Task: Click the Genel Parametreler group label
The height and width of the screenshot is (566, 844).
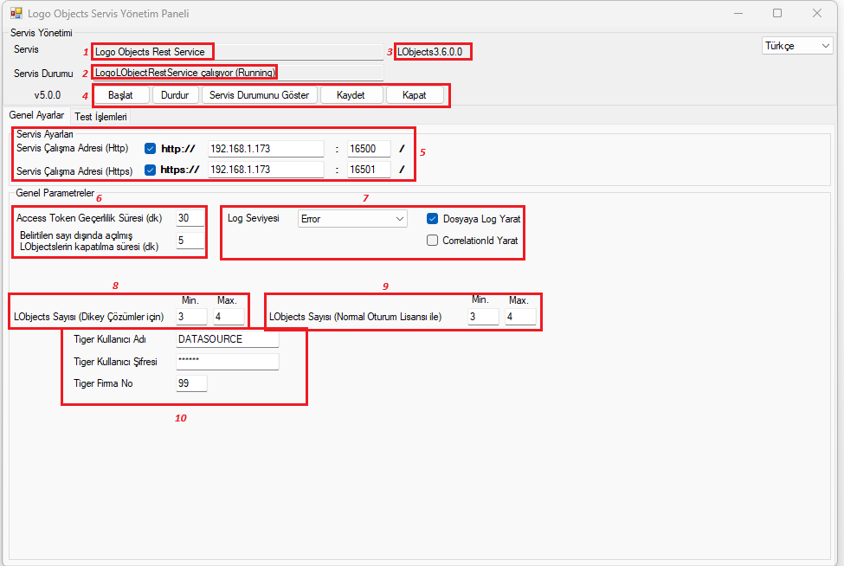Action: pyautogui.click(x=55, y=193)
